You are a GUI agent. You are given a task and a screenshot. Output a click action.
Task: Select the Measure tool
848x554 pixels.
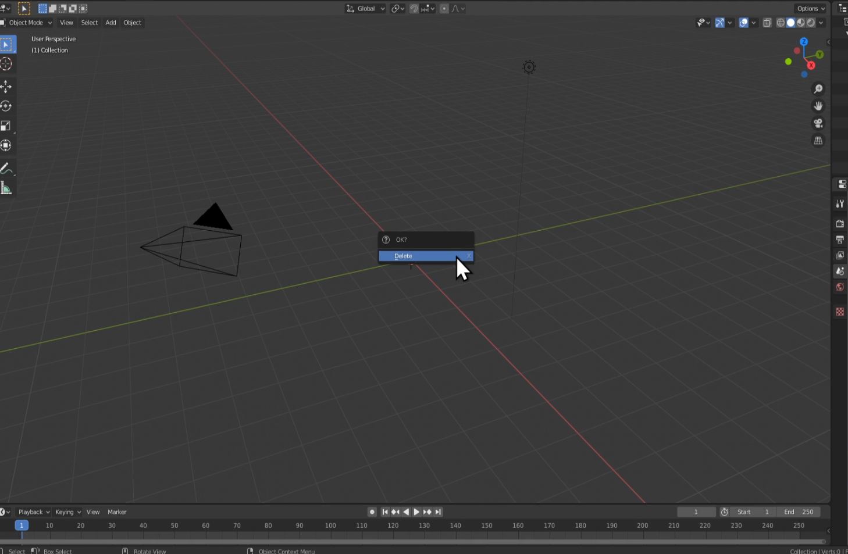tap(6, 188)
